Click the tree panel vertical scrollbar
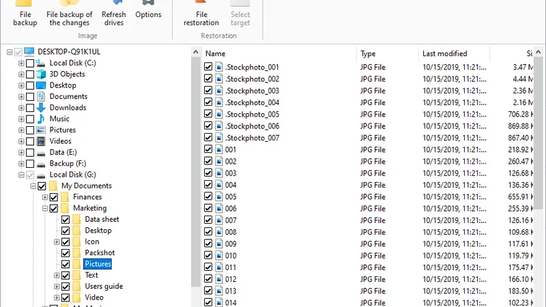The width and height of the screenshot is (546, 307). click(x=196, y=171)
